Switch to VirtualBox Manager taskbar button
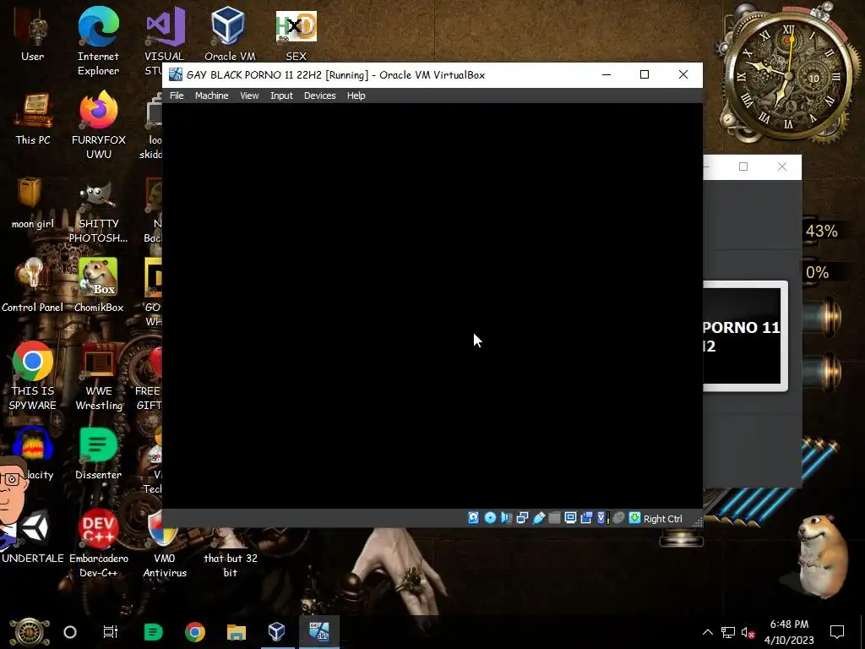Screen dimensions: 865x649 (x=277, y=632)
